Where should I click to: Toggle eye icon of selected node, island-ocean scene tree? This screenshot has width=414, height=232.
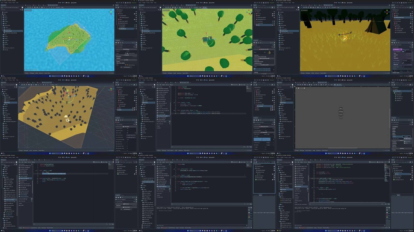coord(136,29)
